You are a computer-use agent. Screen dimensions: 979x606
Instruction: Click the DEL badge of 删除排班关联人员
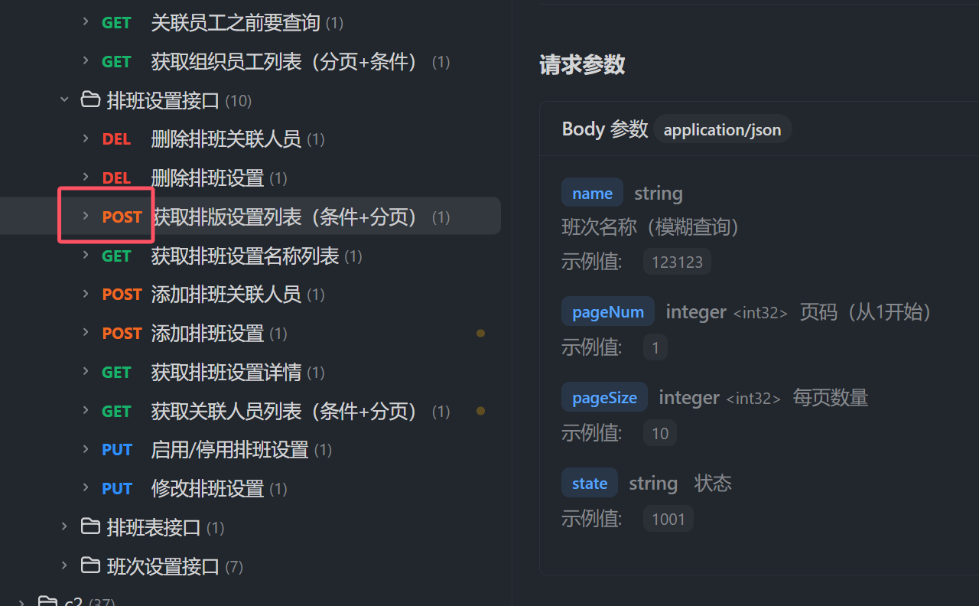click(x=116, y=139)
